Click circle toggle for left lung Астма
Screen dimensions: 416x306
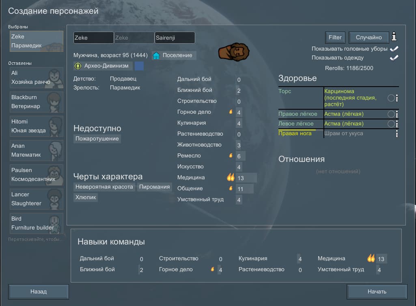[391, 124]
